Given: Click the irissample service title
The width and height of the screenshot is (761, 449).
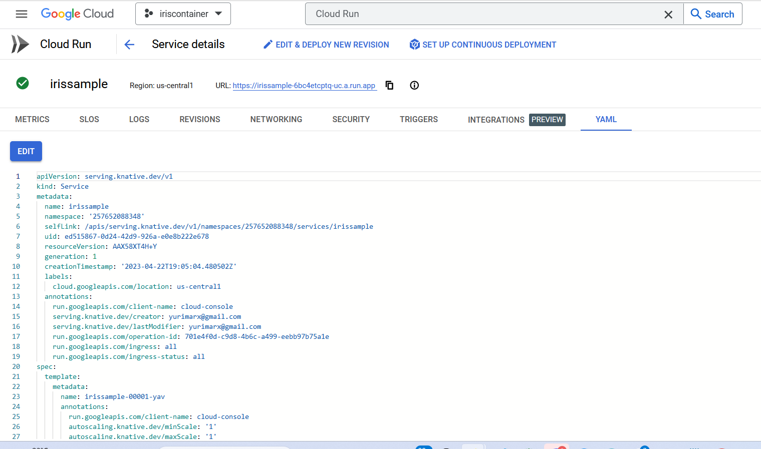Looking at the screenshot, I should click(79, 84).
